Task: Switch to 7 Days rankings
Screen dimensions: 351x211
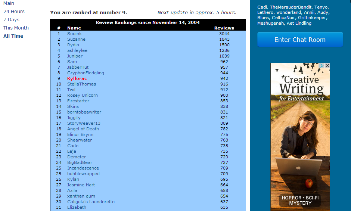Action: coord(12,20)
